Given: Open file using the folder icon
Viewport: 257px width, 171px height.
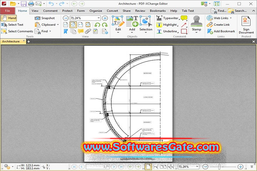Looking at the screenshot, I should point(13,4).
